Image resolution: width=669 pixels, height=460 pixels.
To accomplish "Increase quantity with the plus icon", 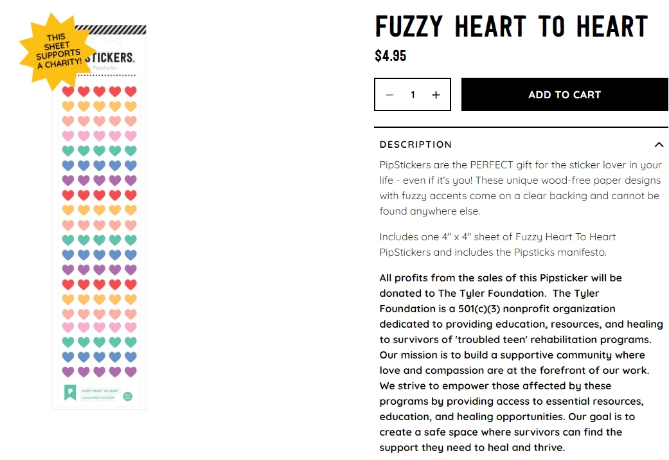I will pos(436,94).
